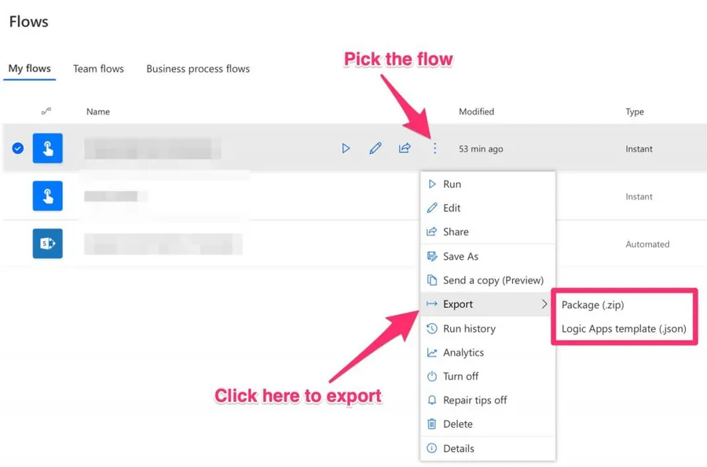Click the flow type column header icon
This screenshot has width=707, height=467.
click(46, 111)
